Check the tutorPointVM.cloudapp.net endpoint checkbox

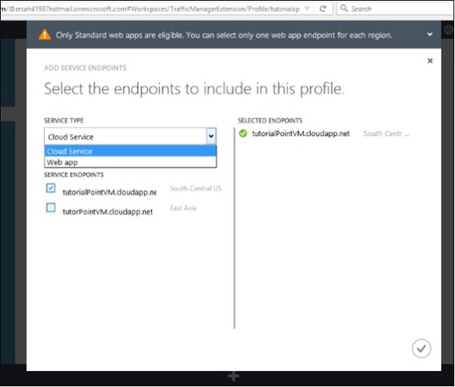coord(51,207)
